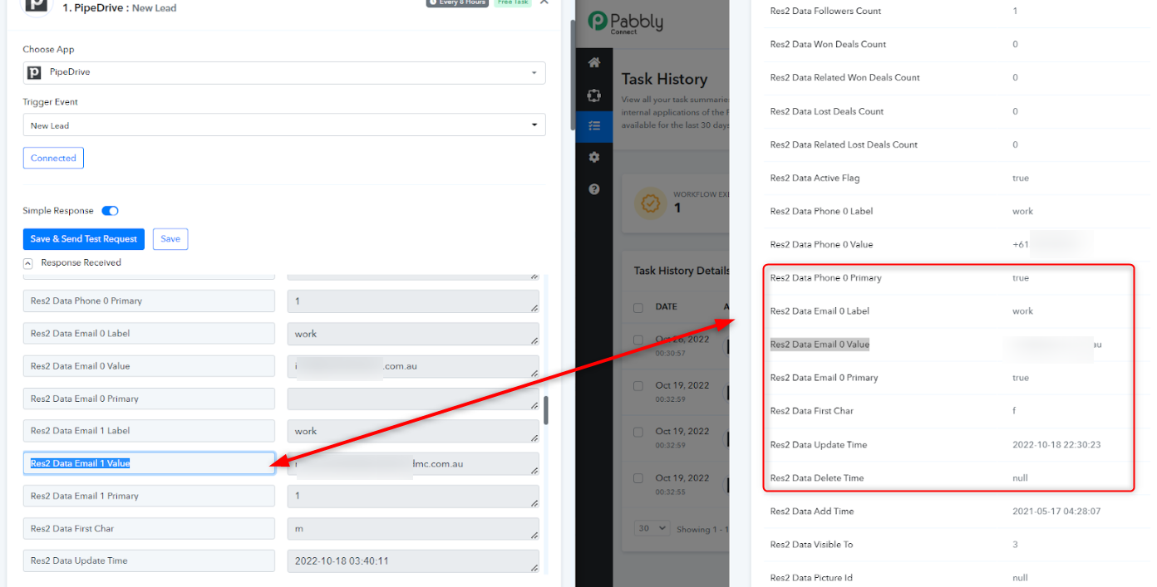Collapse the Response Received section

pos(27,263)
